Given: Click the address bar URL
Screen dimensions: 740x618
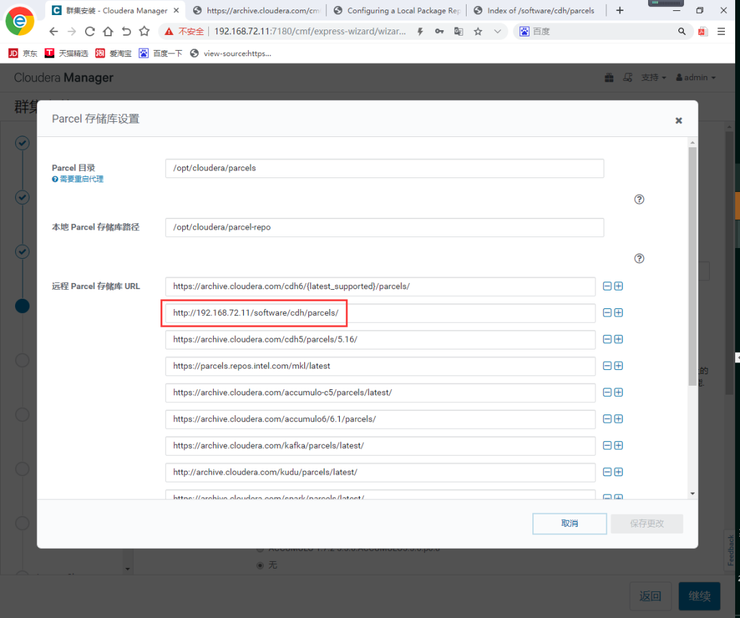Looking at the screenshot, I should tap(310, 32).
